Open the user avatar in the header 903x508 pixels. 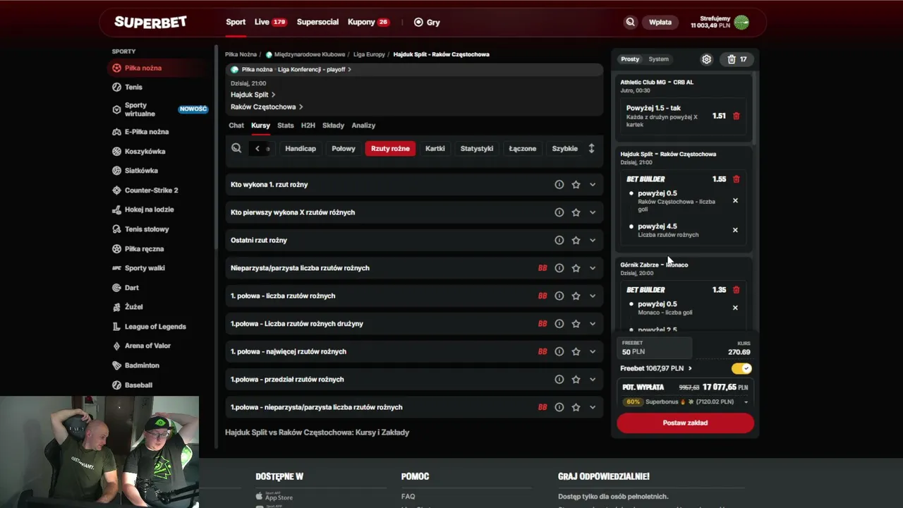741,22
